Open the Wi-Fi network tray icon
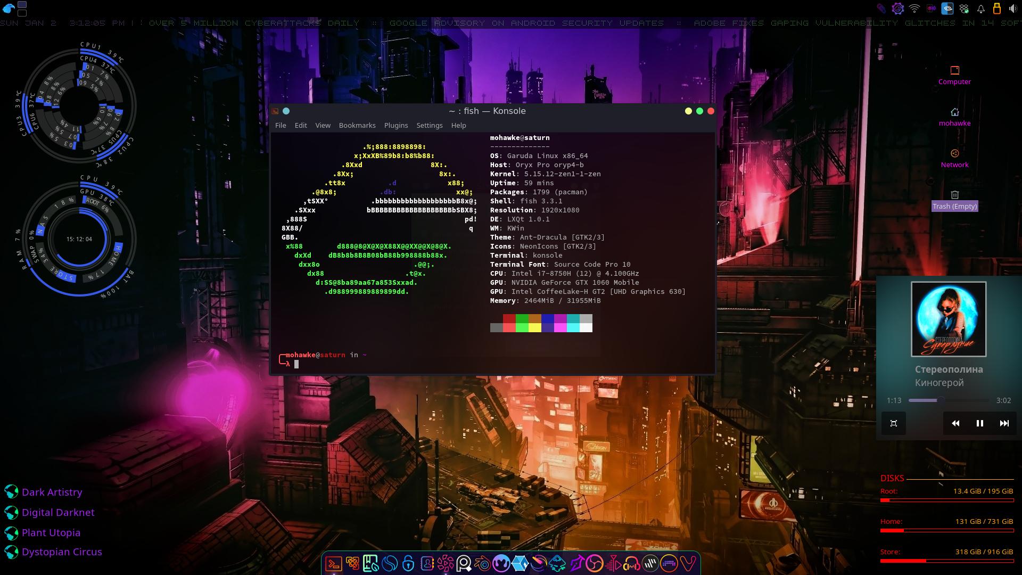This screenshot has height=575, width=1022. click(x=914, y=9)
